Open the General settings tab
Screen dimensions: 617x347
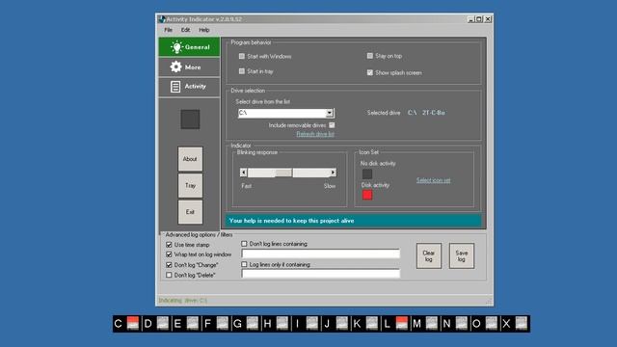pyautogui.click(x=189, y=47)
